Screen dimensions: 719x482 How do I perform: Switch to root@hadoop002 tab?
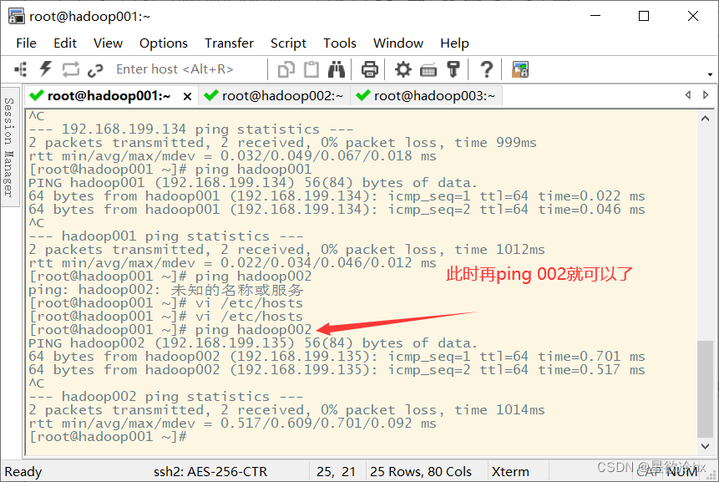pyautogui.click(x=274, y=96)
